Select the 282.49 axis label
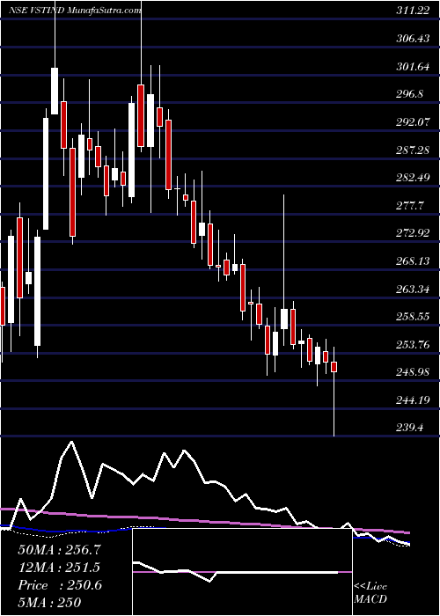Screen dimensions: 440x616 click(413, 179)
